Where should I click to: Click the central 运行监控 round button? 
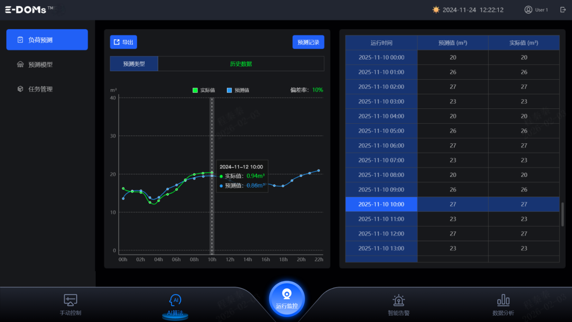coord(286,299)
